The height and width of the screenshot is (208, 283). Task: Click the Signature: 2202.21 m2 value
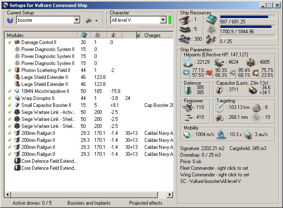click(202, 148)
